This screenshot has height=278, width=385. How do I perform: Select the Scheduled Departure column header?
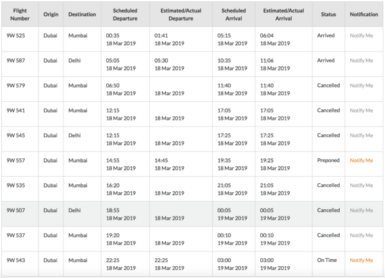[125, 14]
